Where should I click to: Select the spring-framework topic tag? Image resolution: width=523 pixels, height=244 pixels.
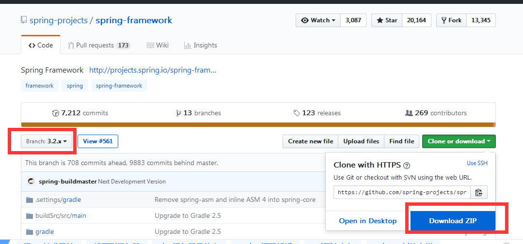click(x=119, y=86)
